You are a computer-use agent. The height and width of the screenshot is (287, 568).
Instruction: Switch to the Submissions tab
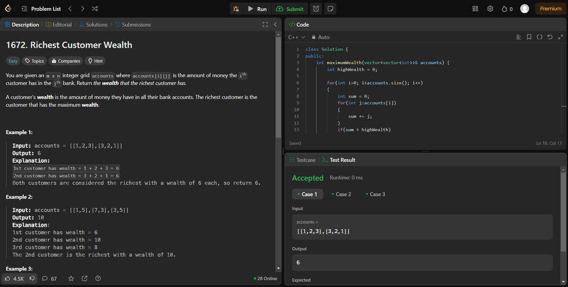tap(133, 25)
